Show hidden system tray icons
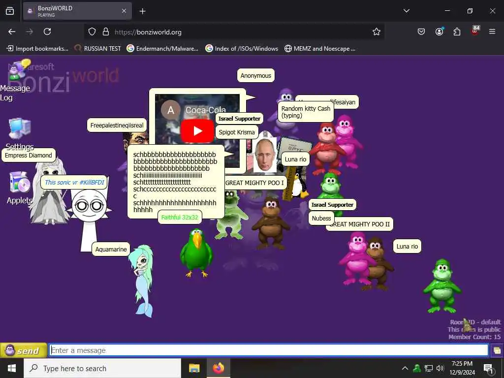 405,368
